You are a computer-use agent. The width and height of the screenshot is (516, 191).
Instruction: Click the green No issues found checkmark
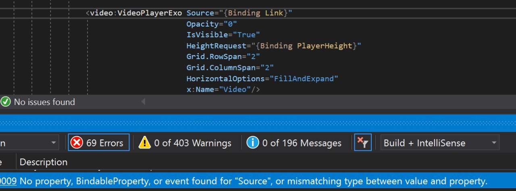(6, 102)
